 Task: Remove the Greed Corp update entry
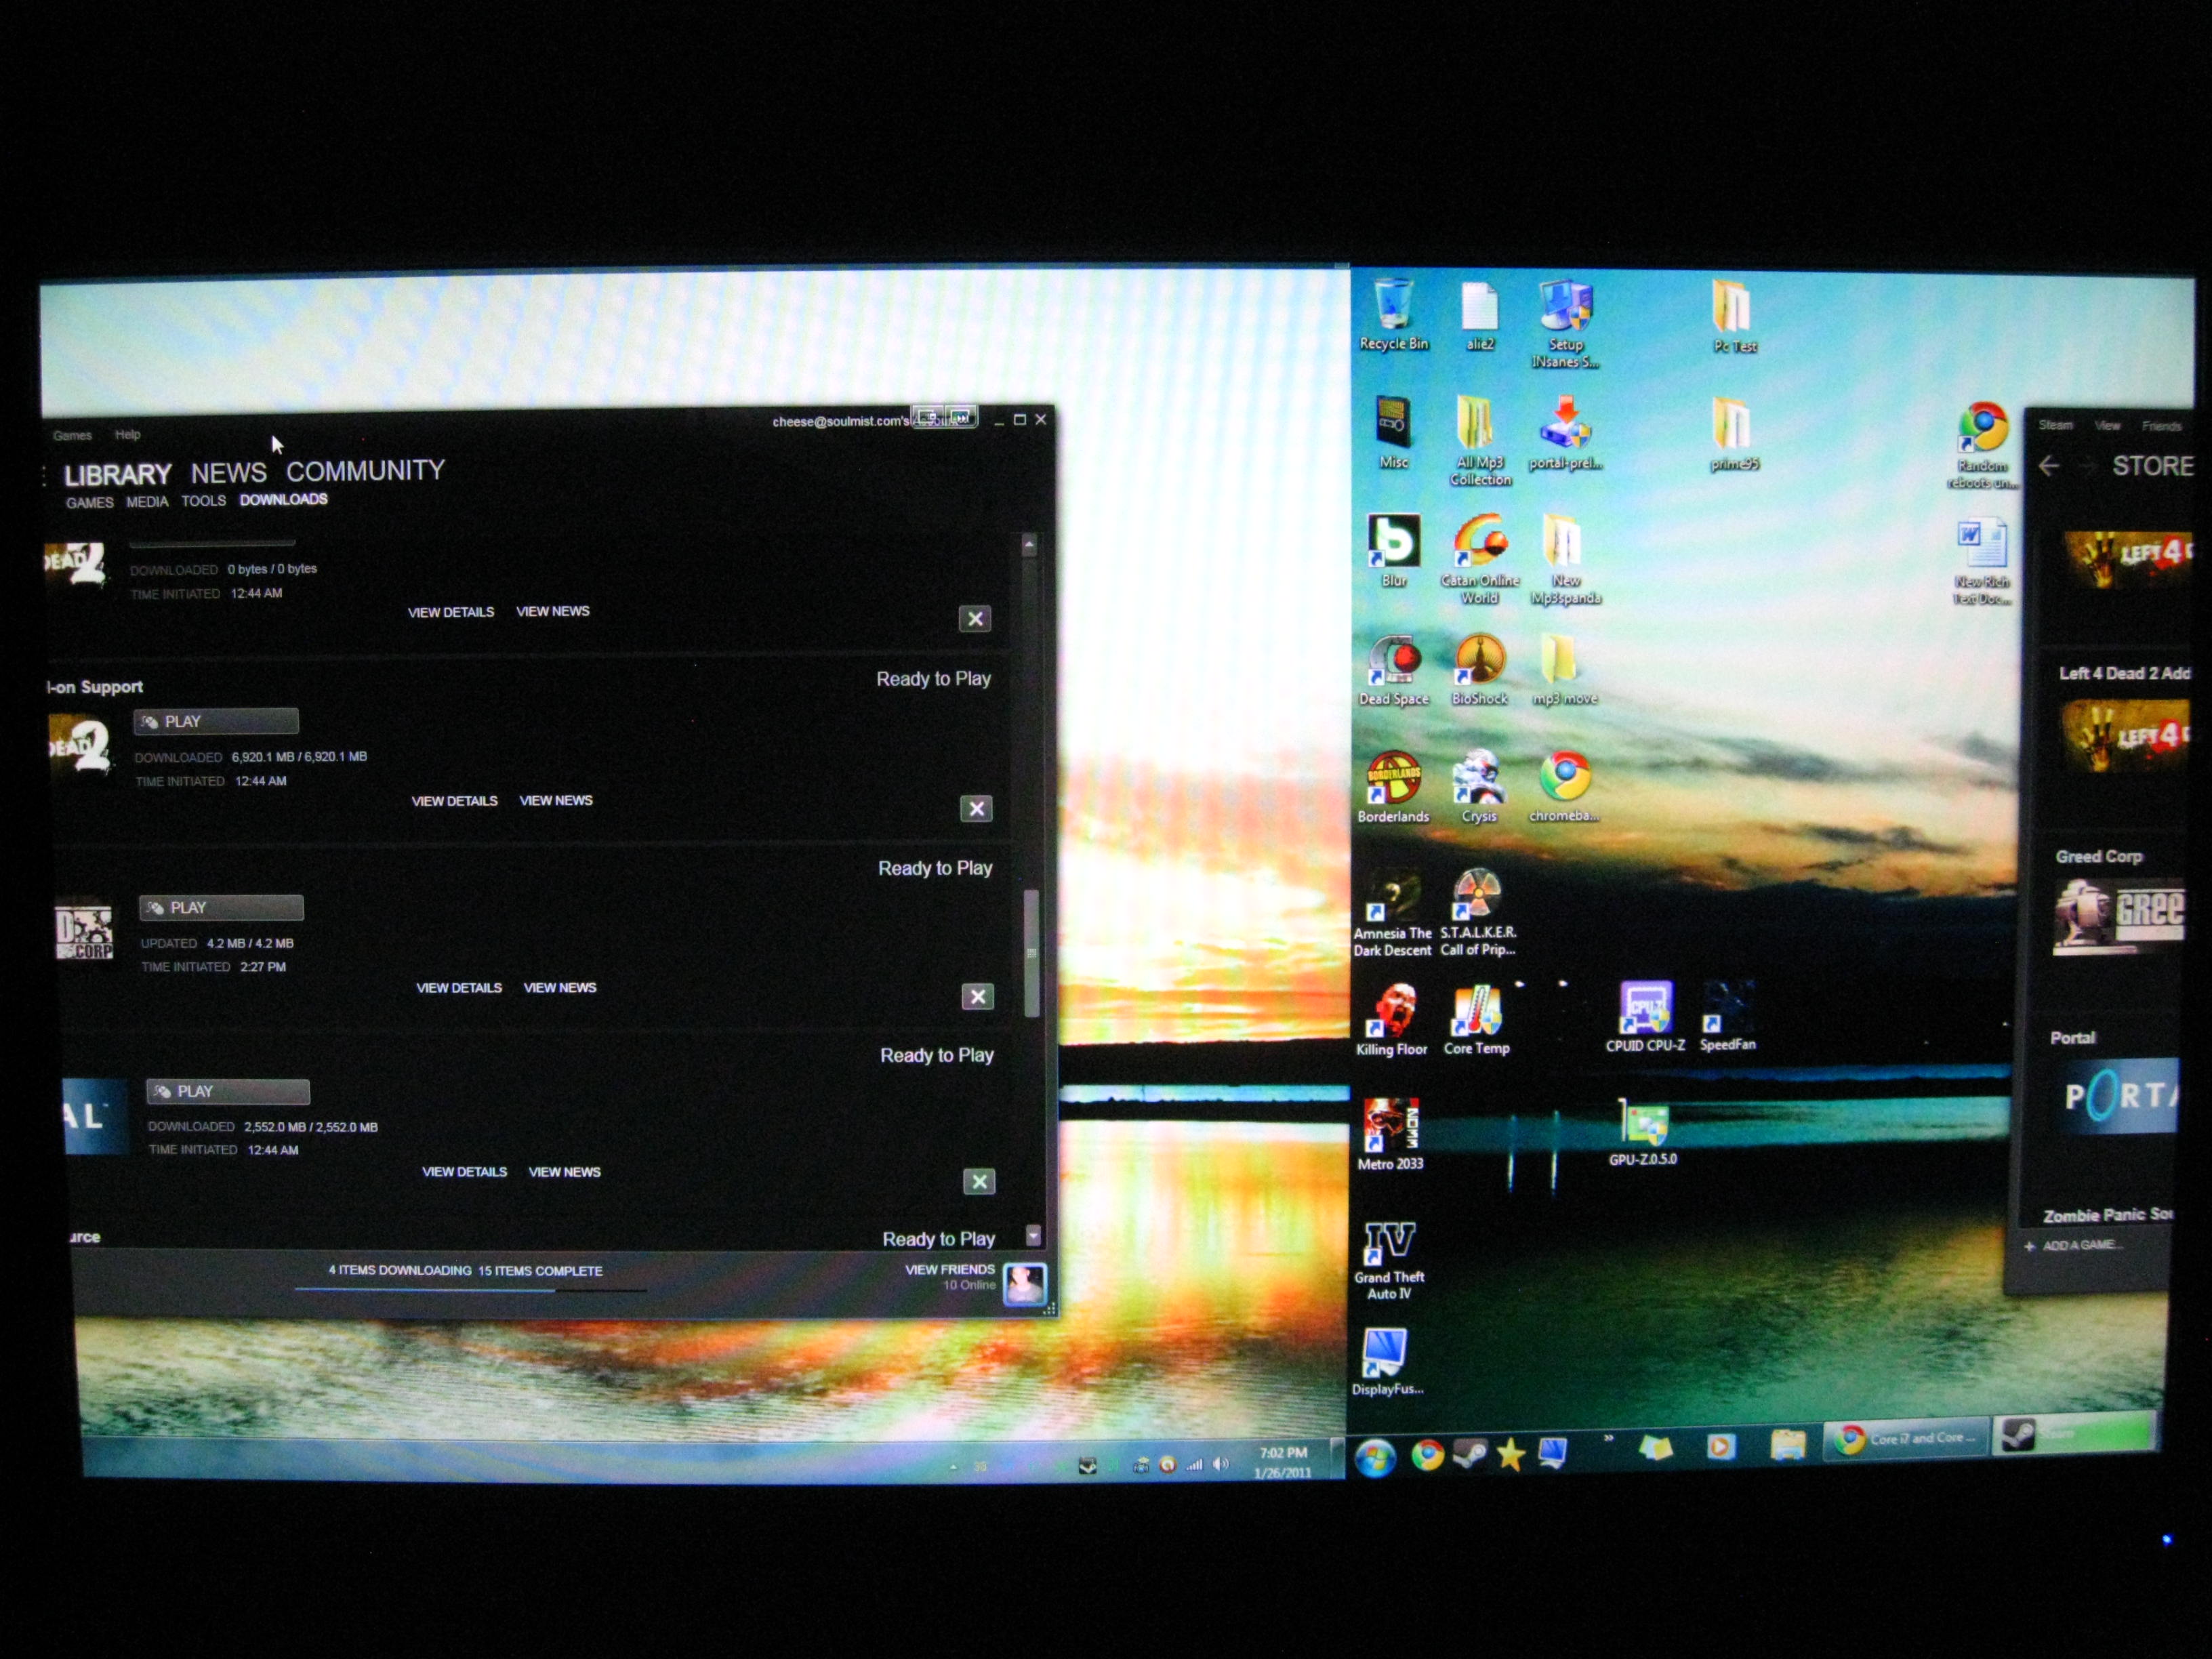tap(977, 996)
